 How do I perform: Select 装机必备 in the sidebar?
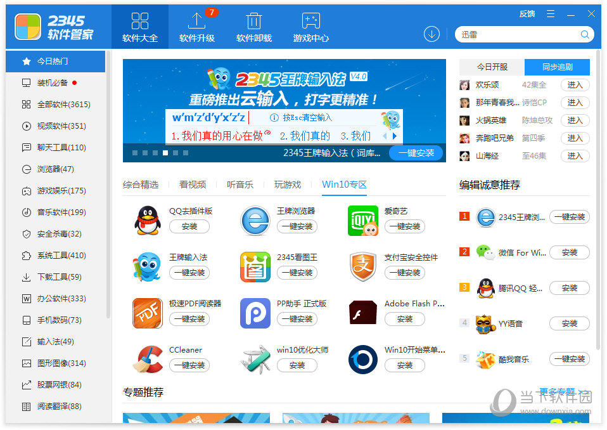55,83
